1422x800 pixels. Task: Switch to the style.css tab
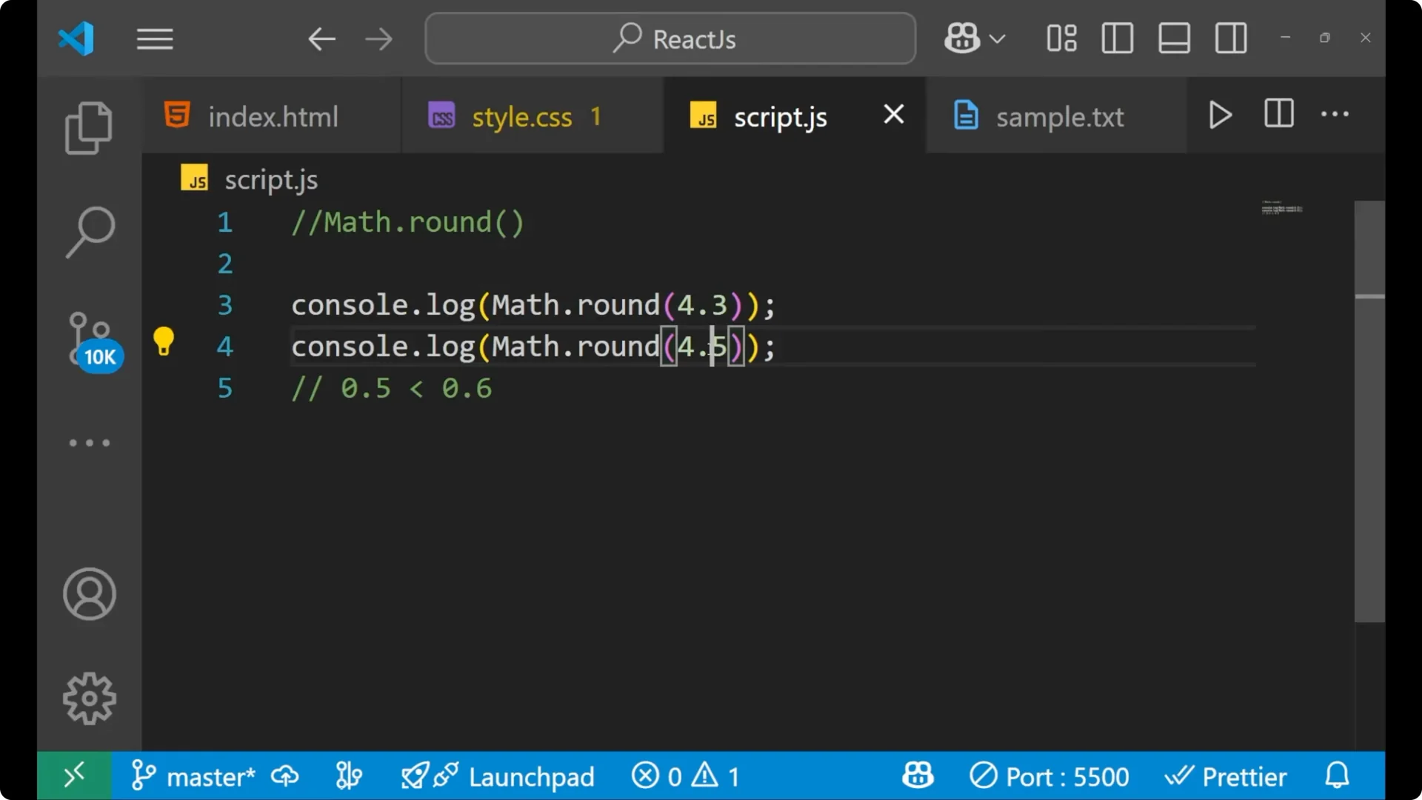[522, 116]
